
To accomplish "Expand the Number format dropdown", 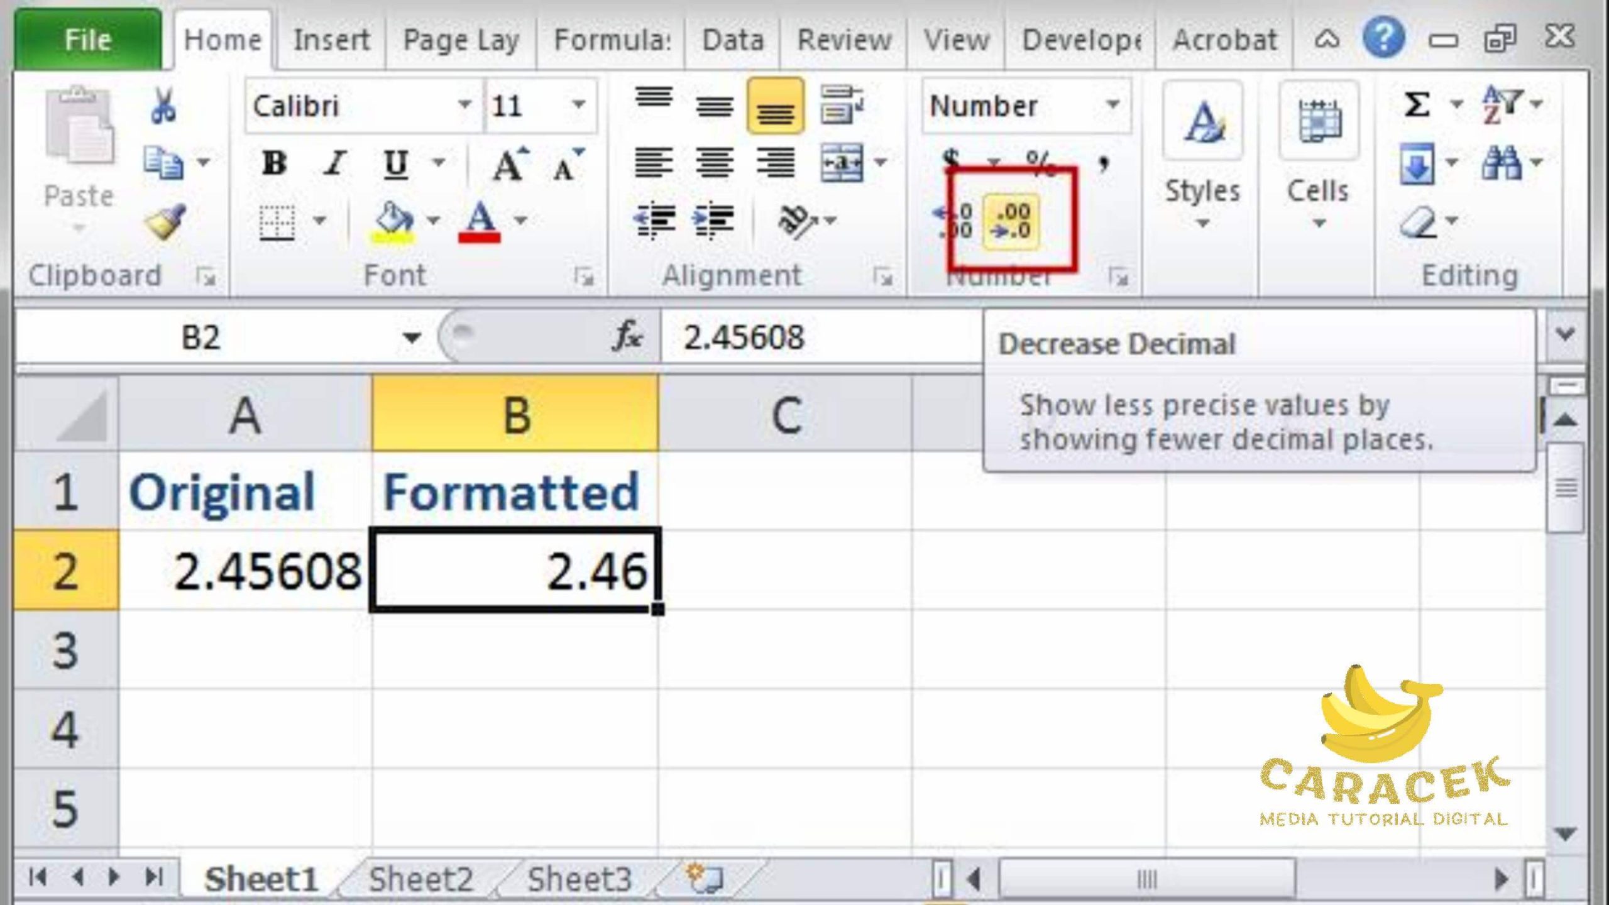I will pyautogui.click(x=1112, y=105).
